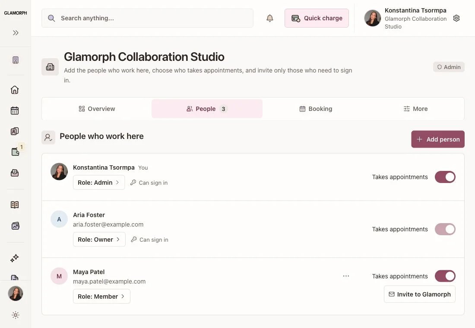
Task: Click Aria Foster's Can sign in key icon
Action: [133, 239]
